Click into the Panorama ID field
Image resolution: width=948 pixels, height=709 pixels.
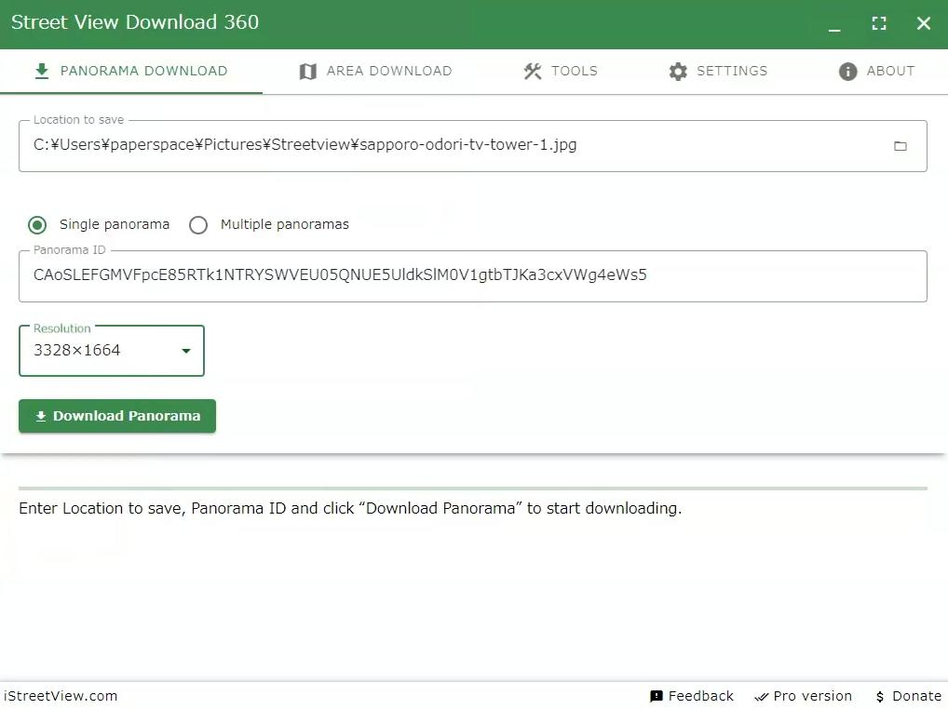(473, 275)
